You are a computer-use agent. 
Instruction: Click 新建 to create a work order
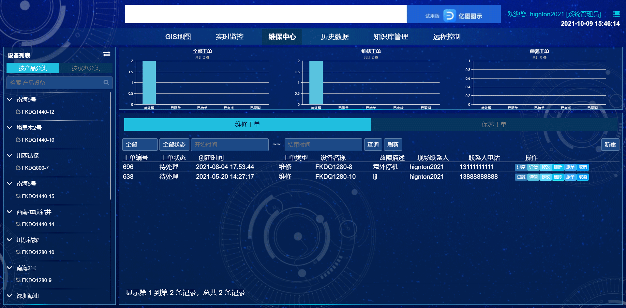(x=610, y=145)
